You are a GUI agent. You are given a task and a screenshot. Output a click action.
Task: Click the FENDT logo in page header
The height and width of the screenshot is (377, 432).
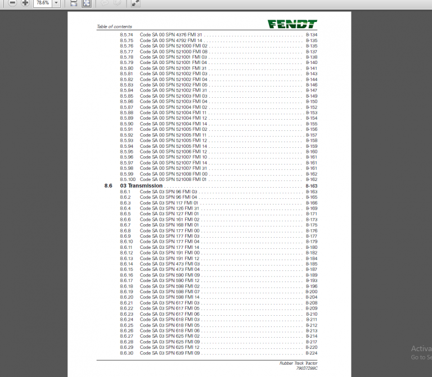point(292,24)
